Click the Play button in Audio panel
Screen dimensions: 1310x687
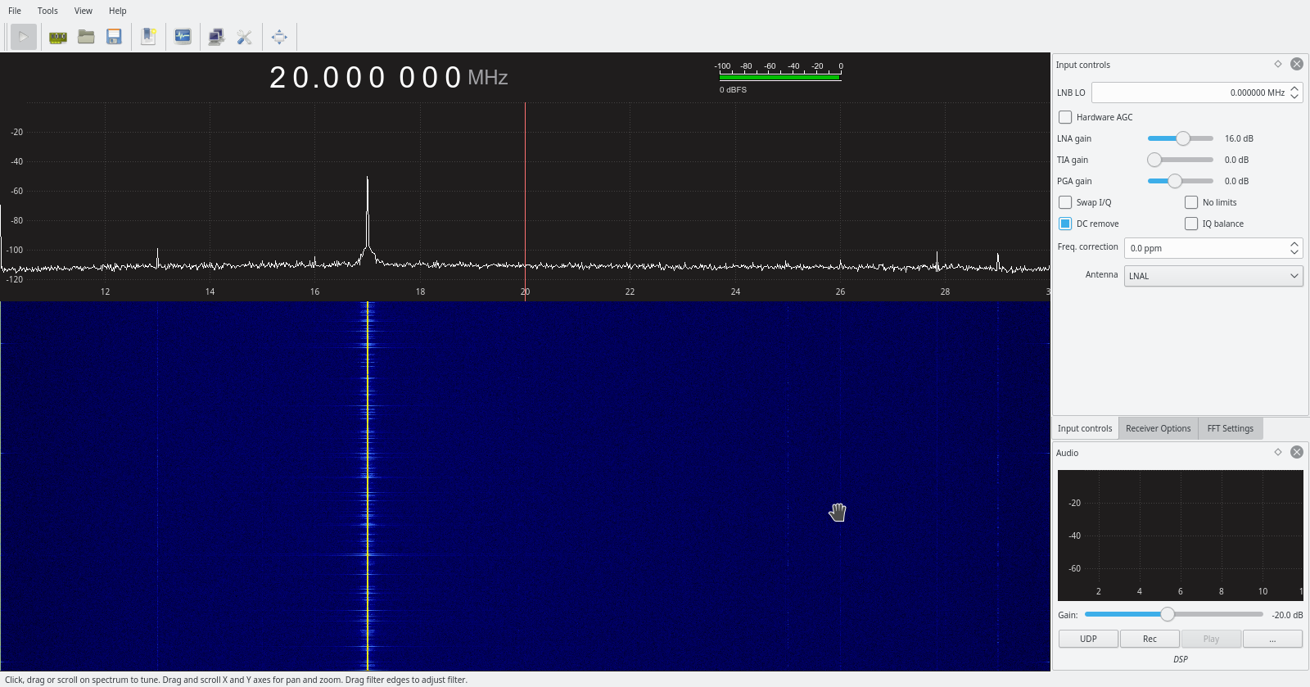(x=1211, y=639)
